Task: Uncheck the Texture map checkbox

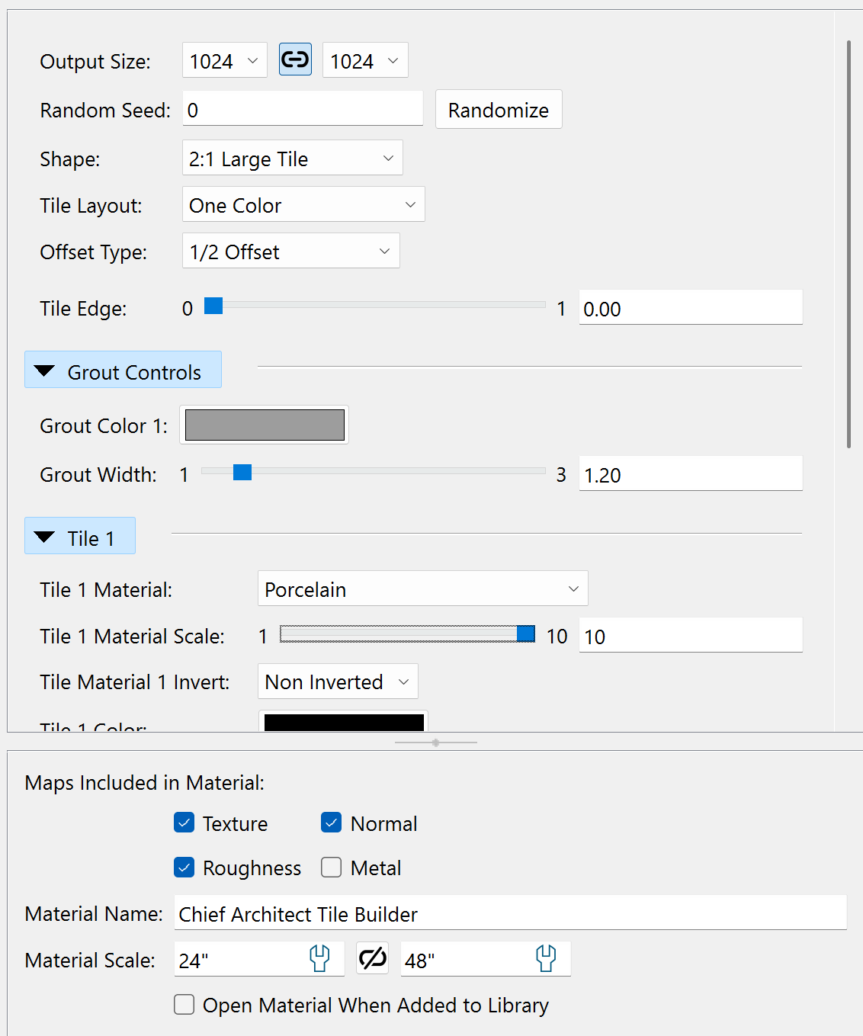Action: point(184,823)
